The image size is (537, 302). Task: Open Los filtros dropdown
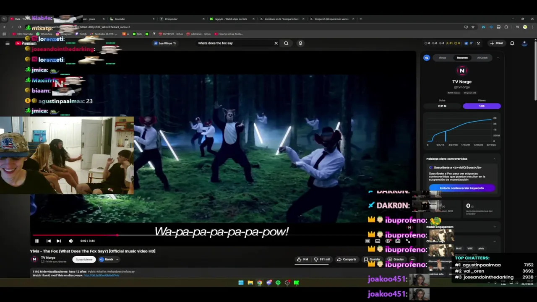point(165,43)
